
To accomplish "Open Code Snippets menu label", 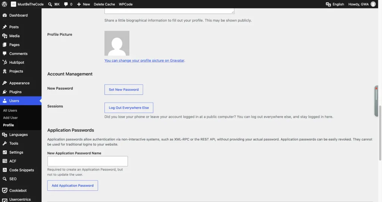I will (x=21, y=170).
